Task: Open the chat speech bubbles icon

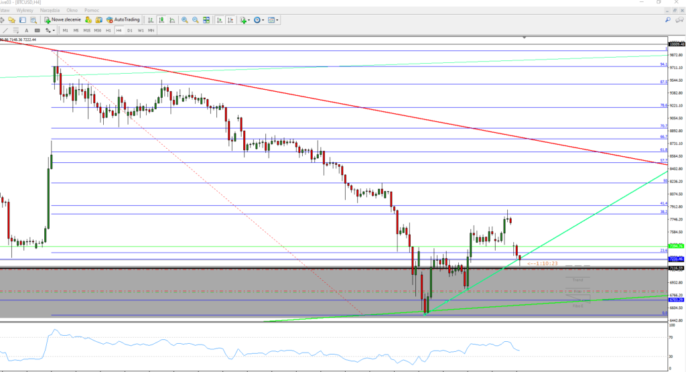Action: [679, 19]
